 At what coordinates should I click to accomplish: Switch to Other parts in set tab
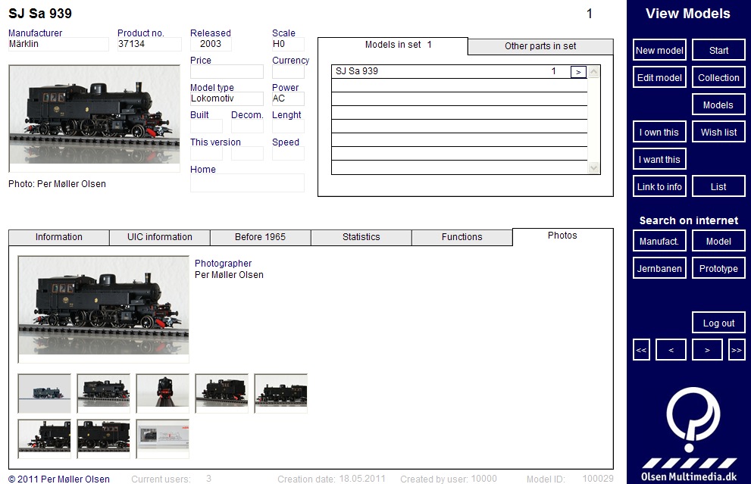coord(540,46)
